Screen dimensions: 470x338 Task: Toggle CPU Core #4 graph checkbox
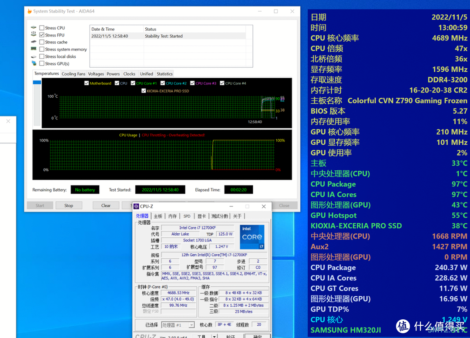(x=222, y=83)
